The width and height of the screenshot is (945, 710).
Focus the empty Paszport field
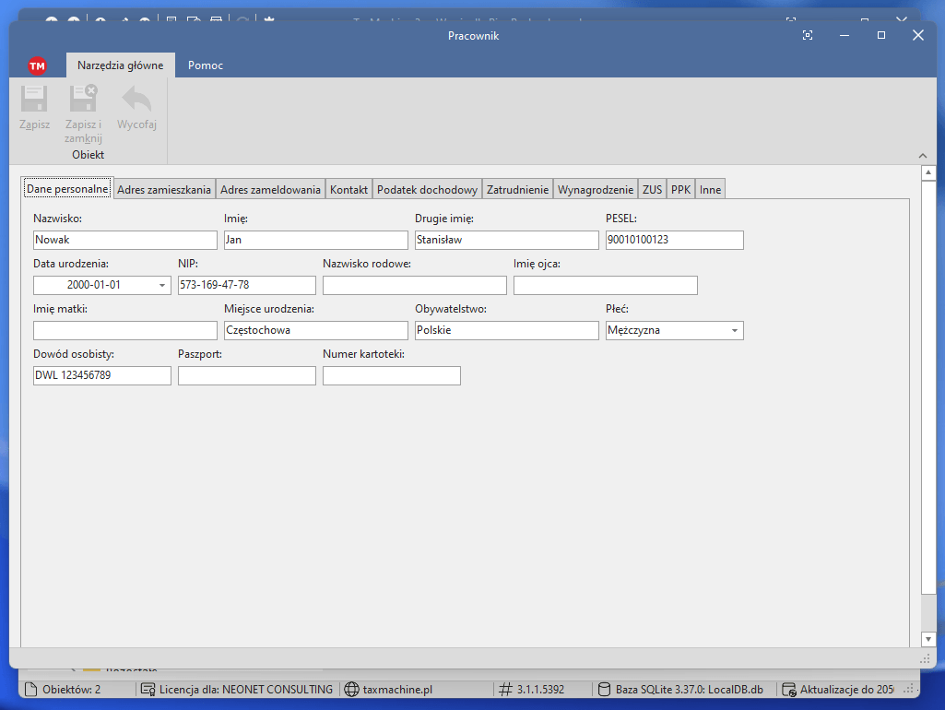tap(246, 375)
